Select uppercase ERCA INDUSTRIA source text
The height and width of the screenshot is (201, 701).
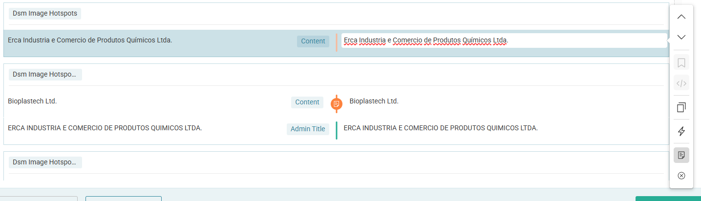(105, 128)
